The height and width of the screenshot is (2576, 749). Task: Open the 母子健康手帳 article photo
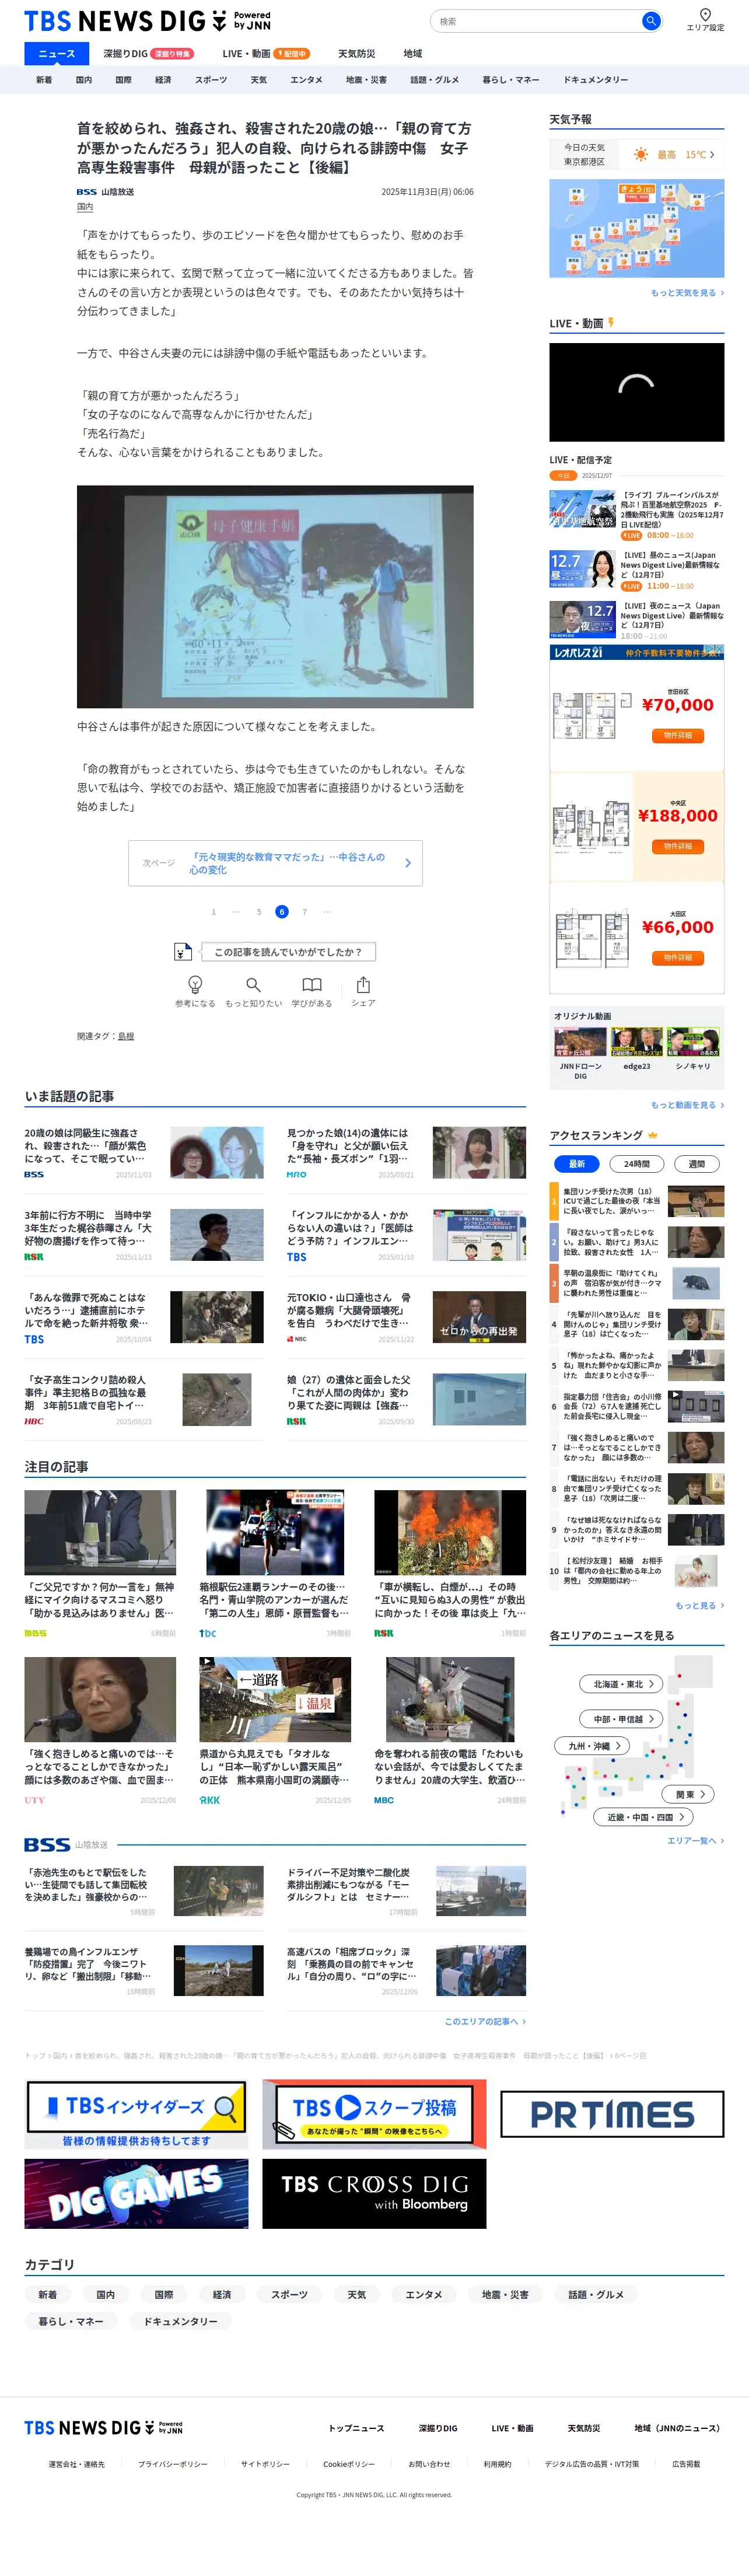275,597
